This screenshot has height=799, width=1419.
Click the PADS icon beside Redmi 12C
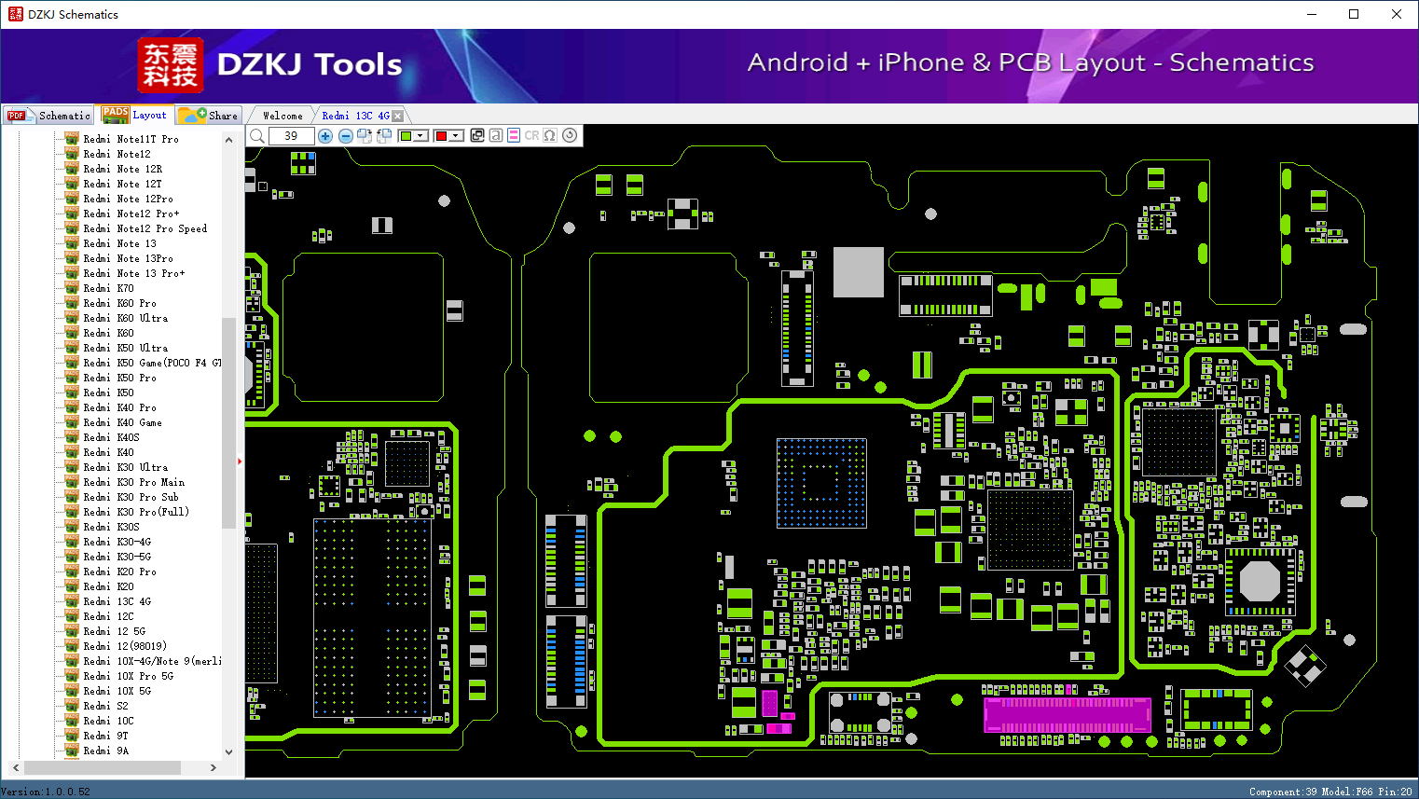(72, 615)
